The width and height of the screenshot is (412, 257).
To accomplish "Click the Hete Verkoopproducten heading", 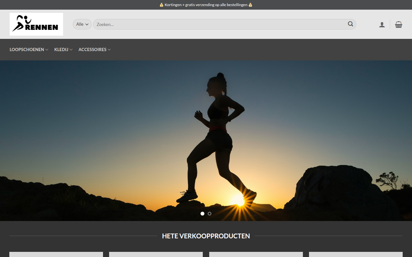I will [206, 236].
